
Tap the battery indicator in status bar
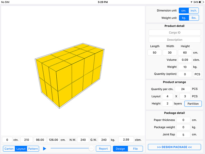point(201,2)
